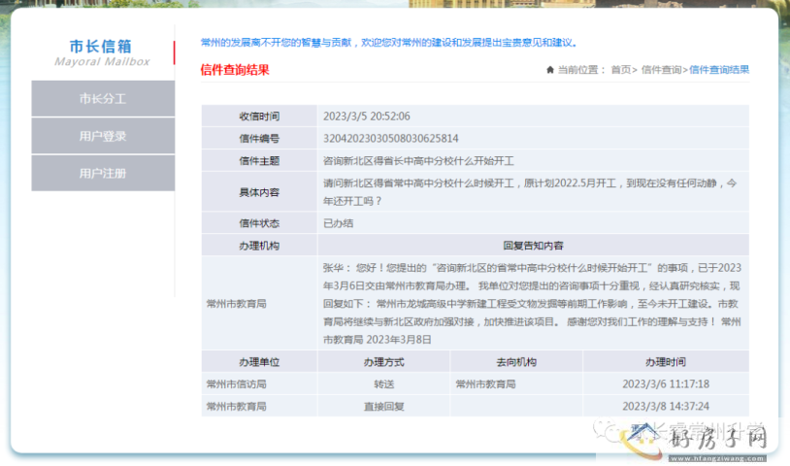
Task: Click the blue welcome message about 常州的发展
Action: [x=388, y=43]
